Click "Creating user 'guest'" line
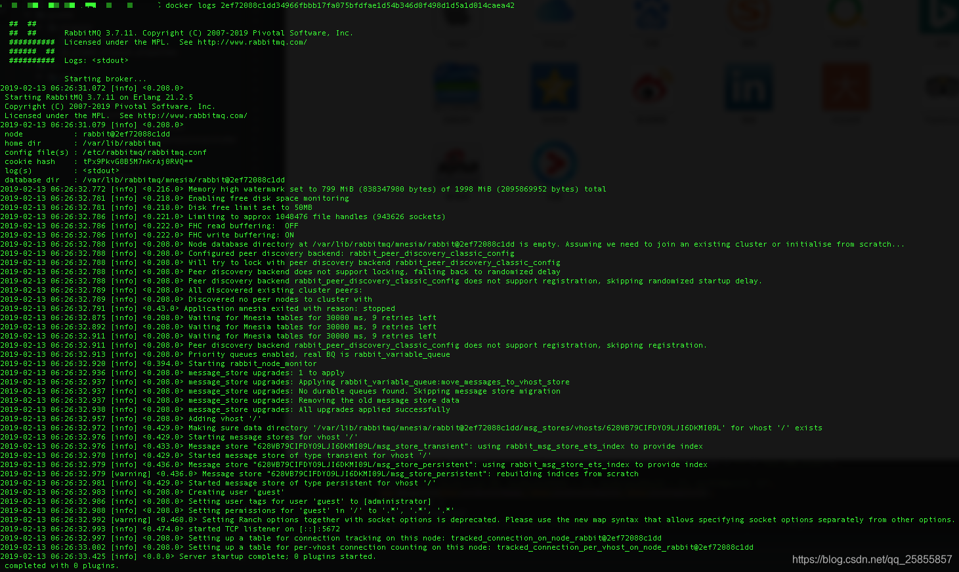 tap(142, 492)
